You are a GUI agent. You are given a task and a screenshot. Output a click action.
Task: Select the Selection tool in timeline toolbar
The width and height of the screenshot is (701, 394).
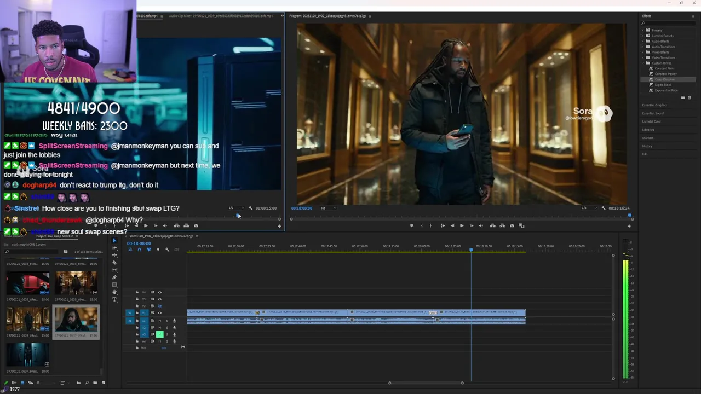click(x=114, y=240)
